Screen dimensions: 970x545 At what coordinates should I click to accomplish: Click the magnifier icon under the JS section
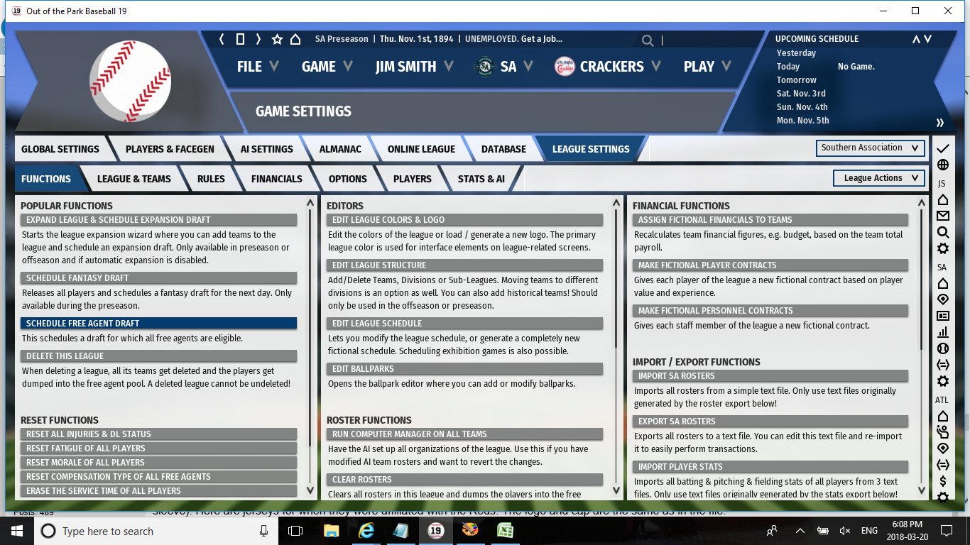point(942,232)
